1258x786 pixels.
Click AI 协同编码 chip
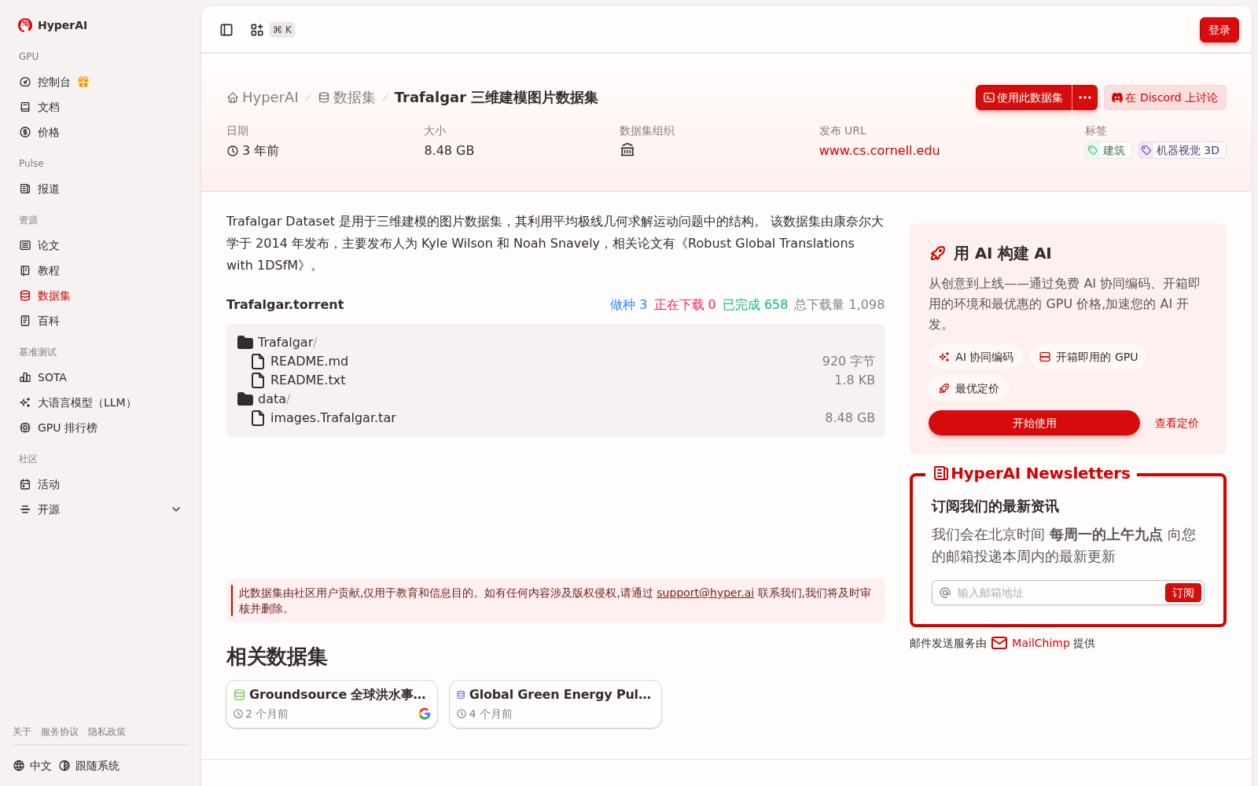976,357
